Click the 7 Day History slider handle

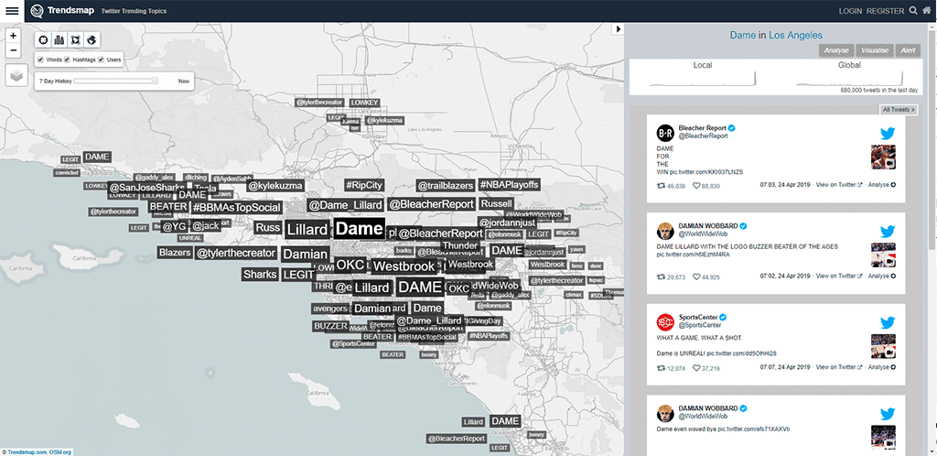(156, 80)
